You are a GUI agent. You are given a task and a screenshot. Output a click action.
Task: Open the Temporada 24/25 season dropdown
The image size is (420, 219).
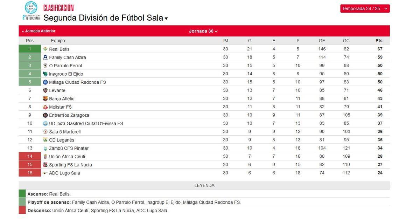coord(365,8)
